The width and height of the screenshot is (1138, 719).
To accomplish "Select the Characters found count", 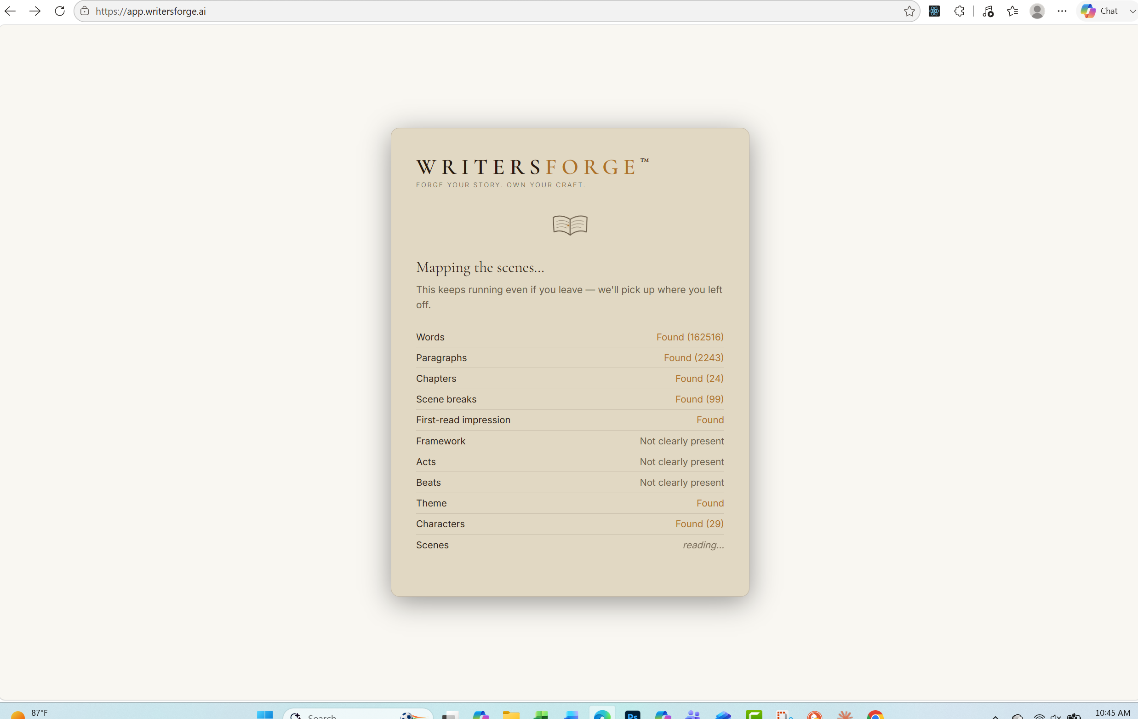I will click(x=699, y=524).
